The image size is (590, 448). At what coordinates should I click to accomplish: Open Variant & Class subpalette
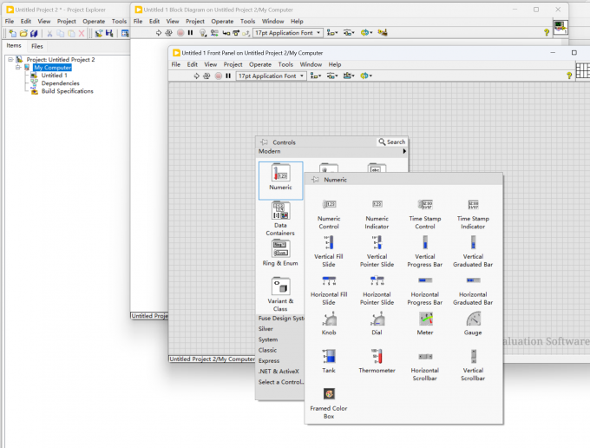(x=280, y=294)
